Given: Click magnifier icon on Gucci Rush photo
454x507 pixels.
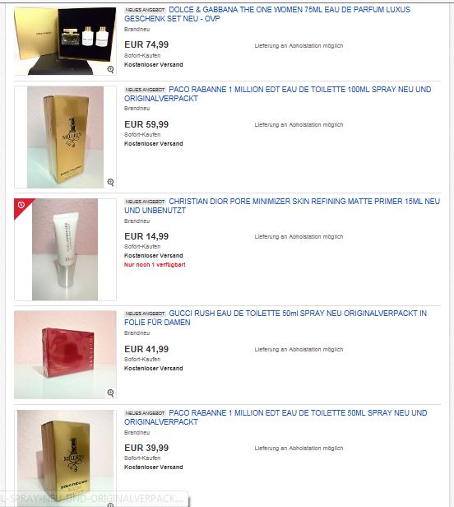Looking at the screenshot, I should (110, 393).
